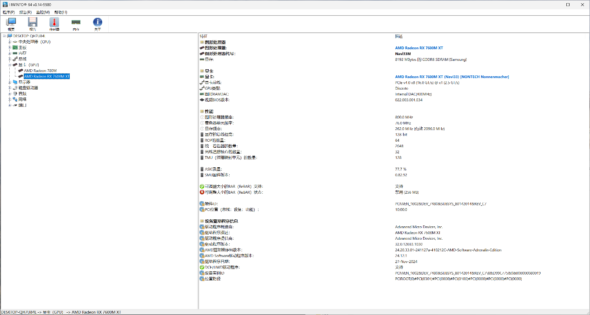
Task: Click the 描述 column header
Action: pos(399,36)
